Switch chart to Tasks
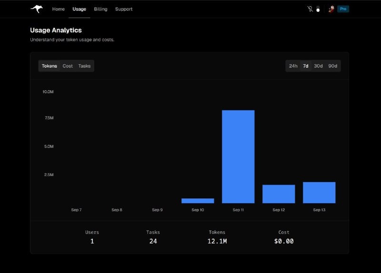The width and height of the screenshot is (381, 273). tap(84, 66)
